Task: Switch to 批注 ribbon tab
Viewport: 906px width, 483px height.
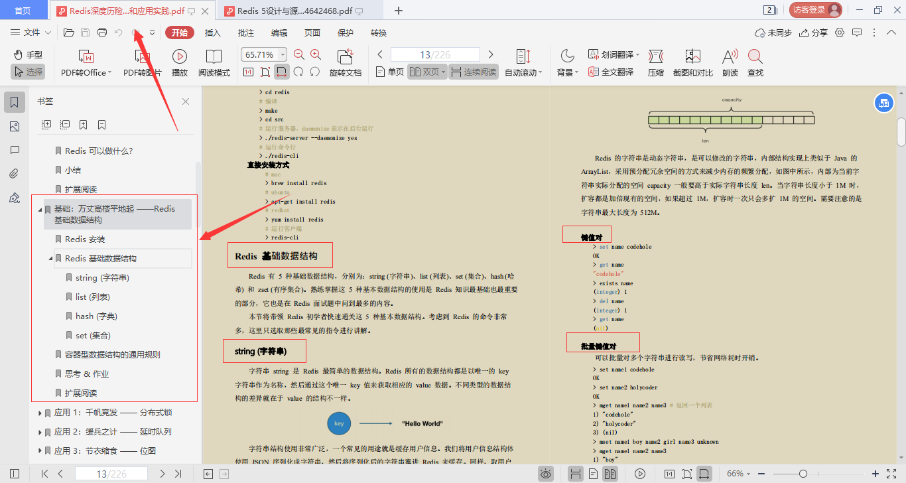Action: (x=246, y=33)
